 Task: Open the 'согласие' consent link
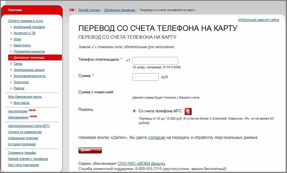[x=157, y=137]
